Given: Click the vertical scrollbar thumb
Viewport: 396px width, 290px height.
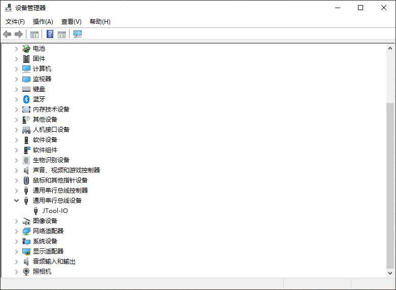Looking at the screenshot, I should point(390,186).
